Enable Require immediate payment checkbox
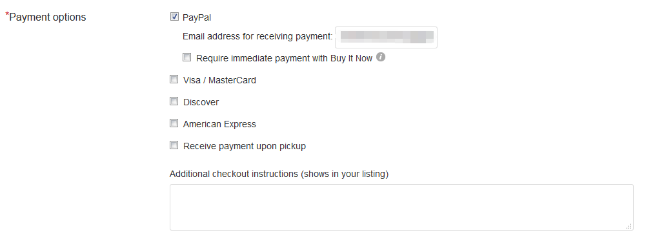 click(x=186, y=57)
